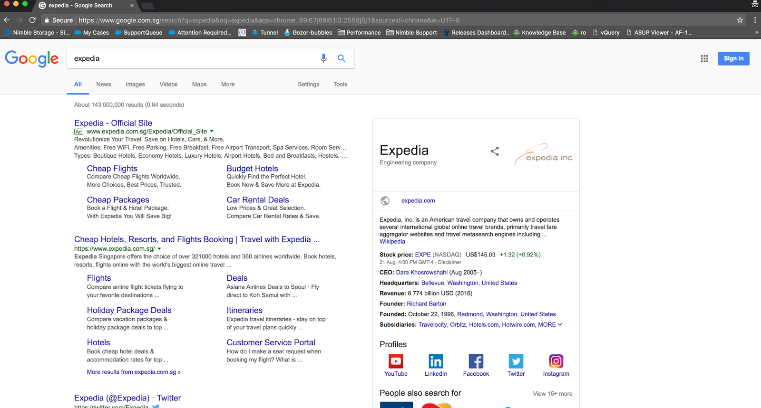
Task: Expand dropdown arrow next to www.expedia.com.sg/
Action: point(159,249)
